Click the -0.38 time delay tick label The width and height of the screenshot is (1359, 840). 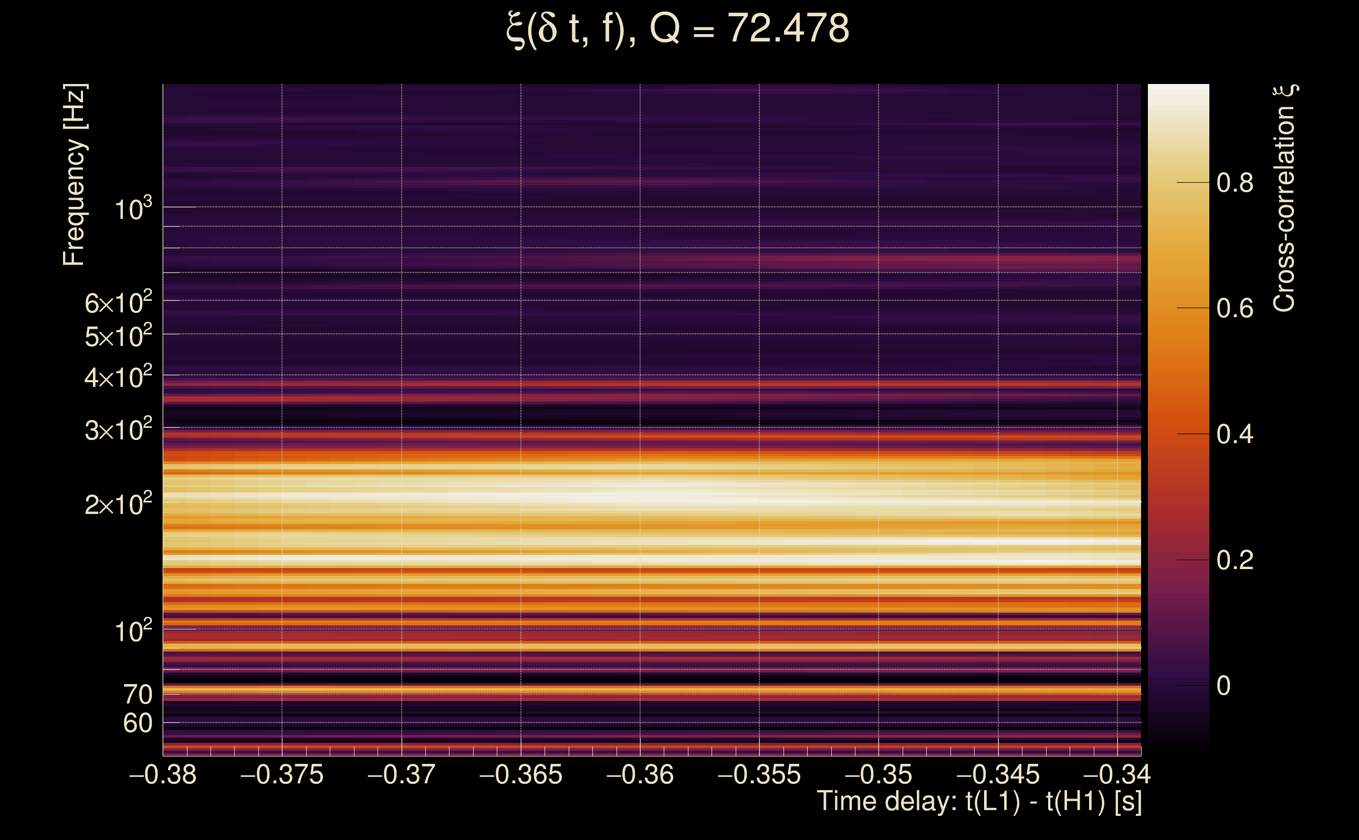point(163,774)
